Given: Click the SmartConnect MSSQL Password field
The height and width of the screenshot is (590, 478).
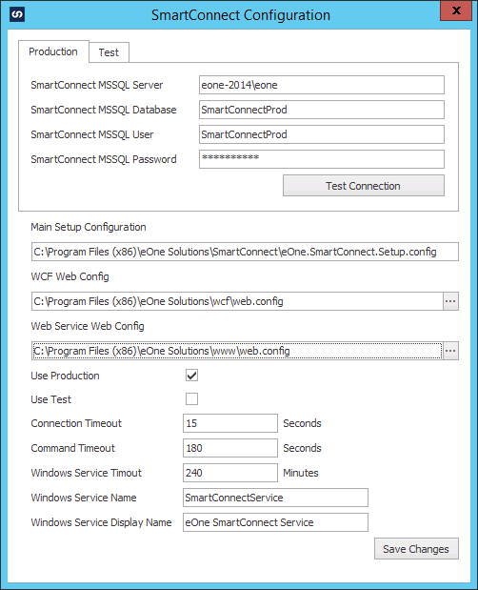Looking at the screenshot, I should [x=322, y=159].
